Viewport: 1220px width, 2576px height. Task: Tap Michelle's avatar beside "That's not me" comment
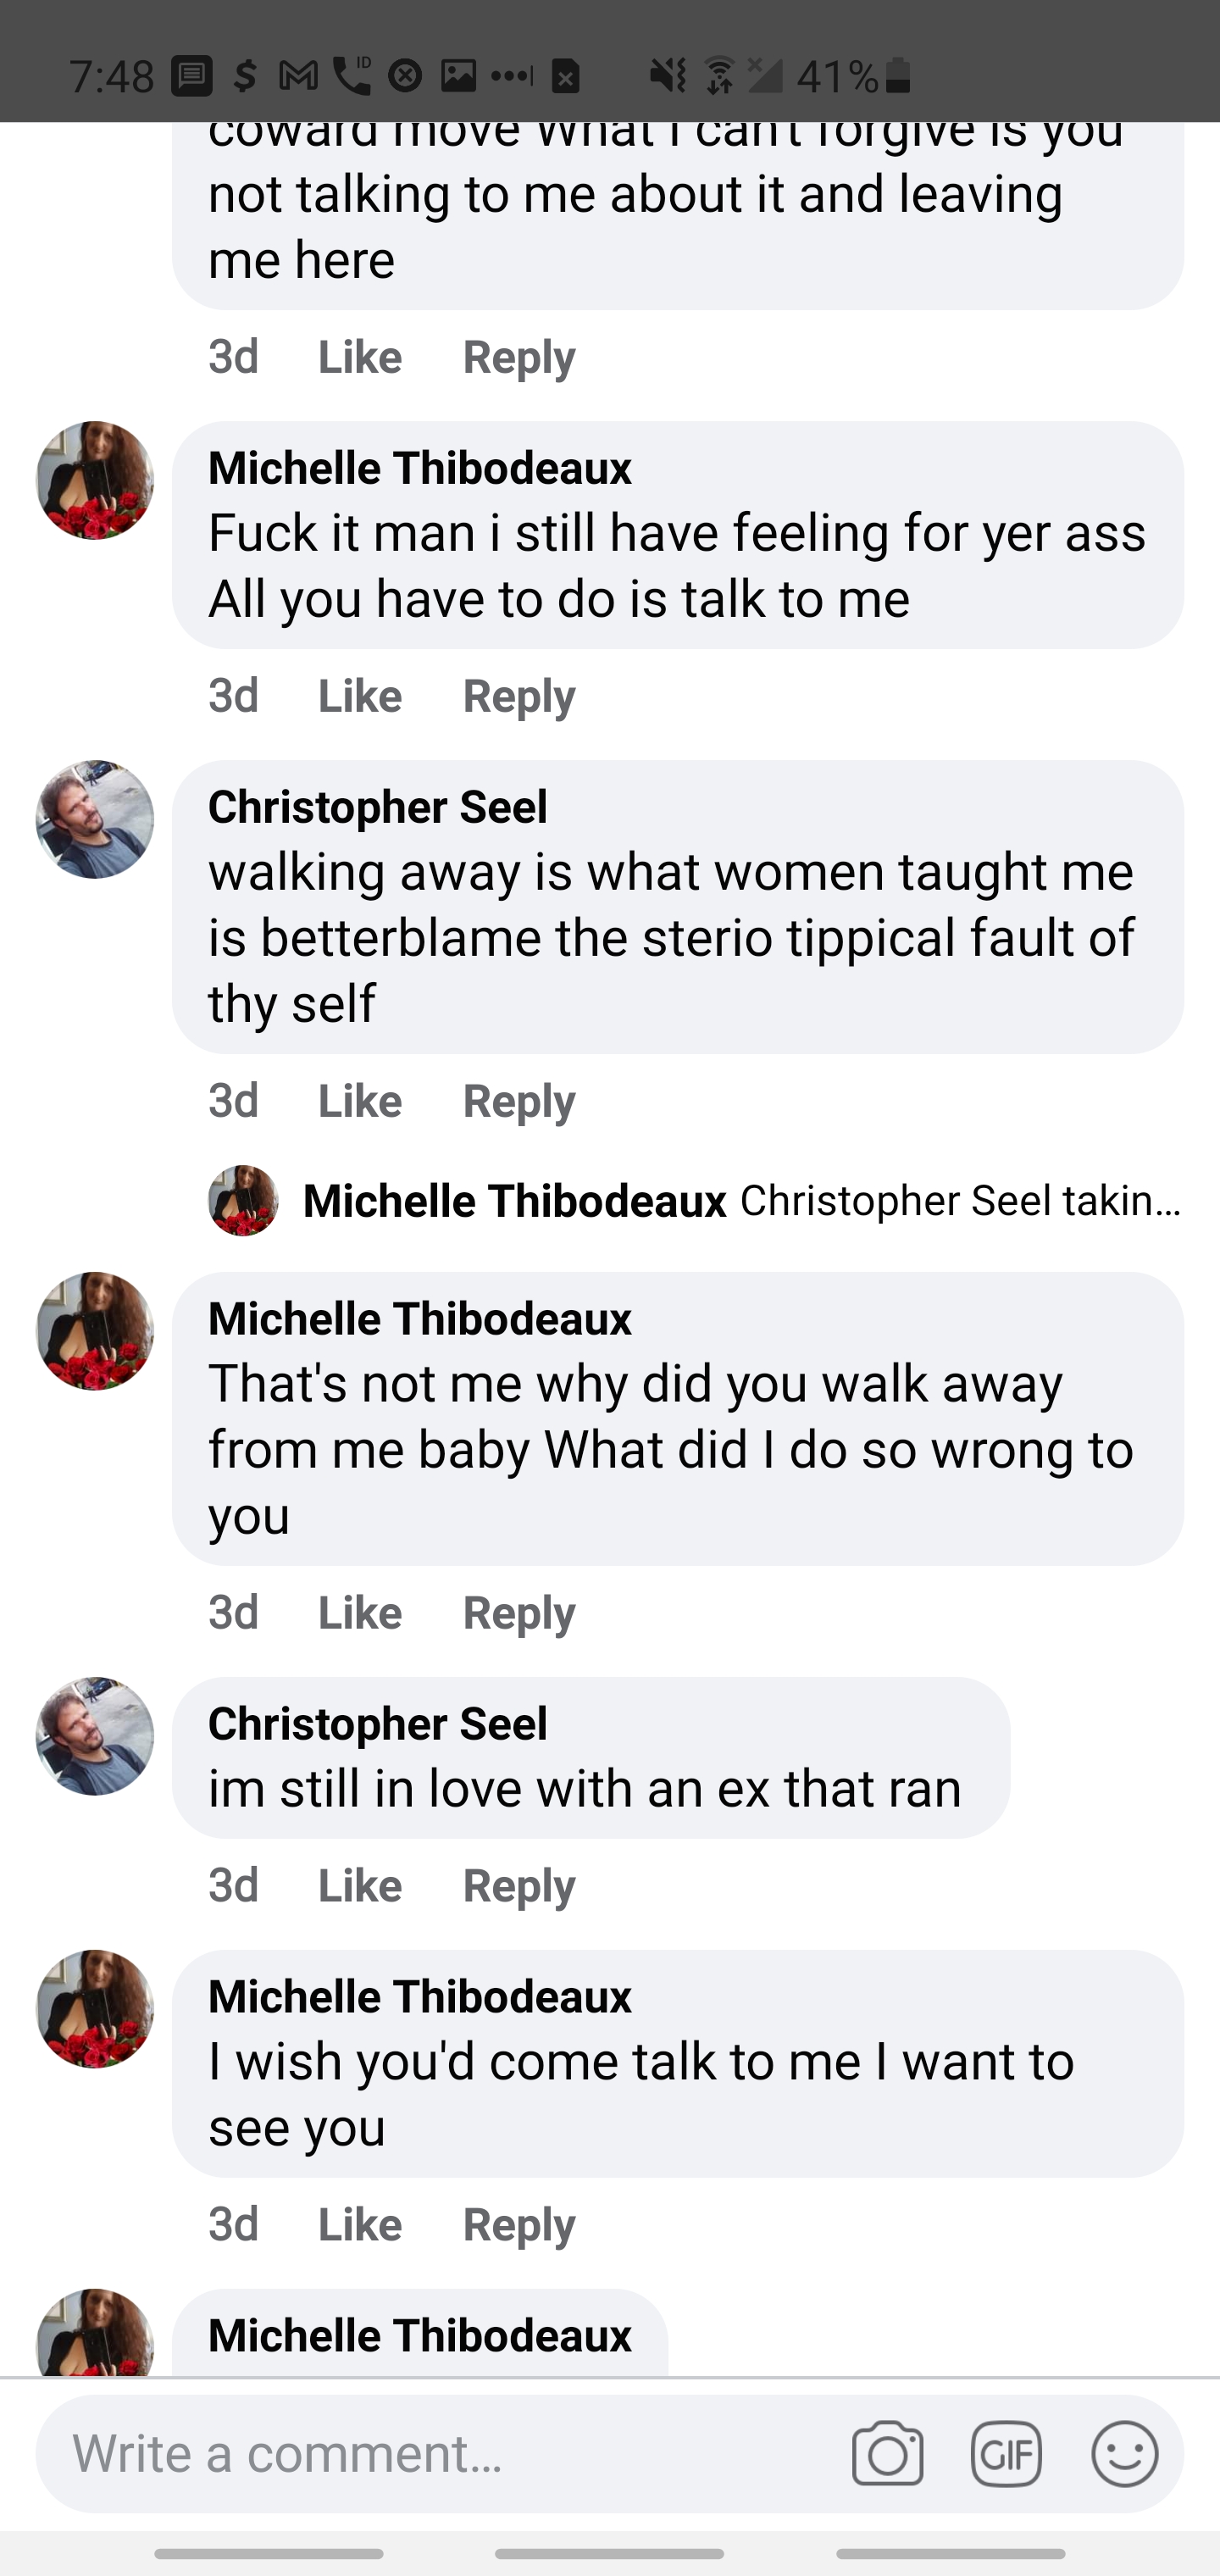coord(95,1331)
